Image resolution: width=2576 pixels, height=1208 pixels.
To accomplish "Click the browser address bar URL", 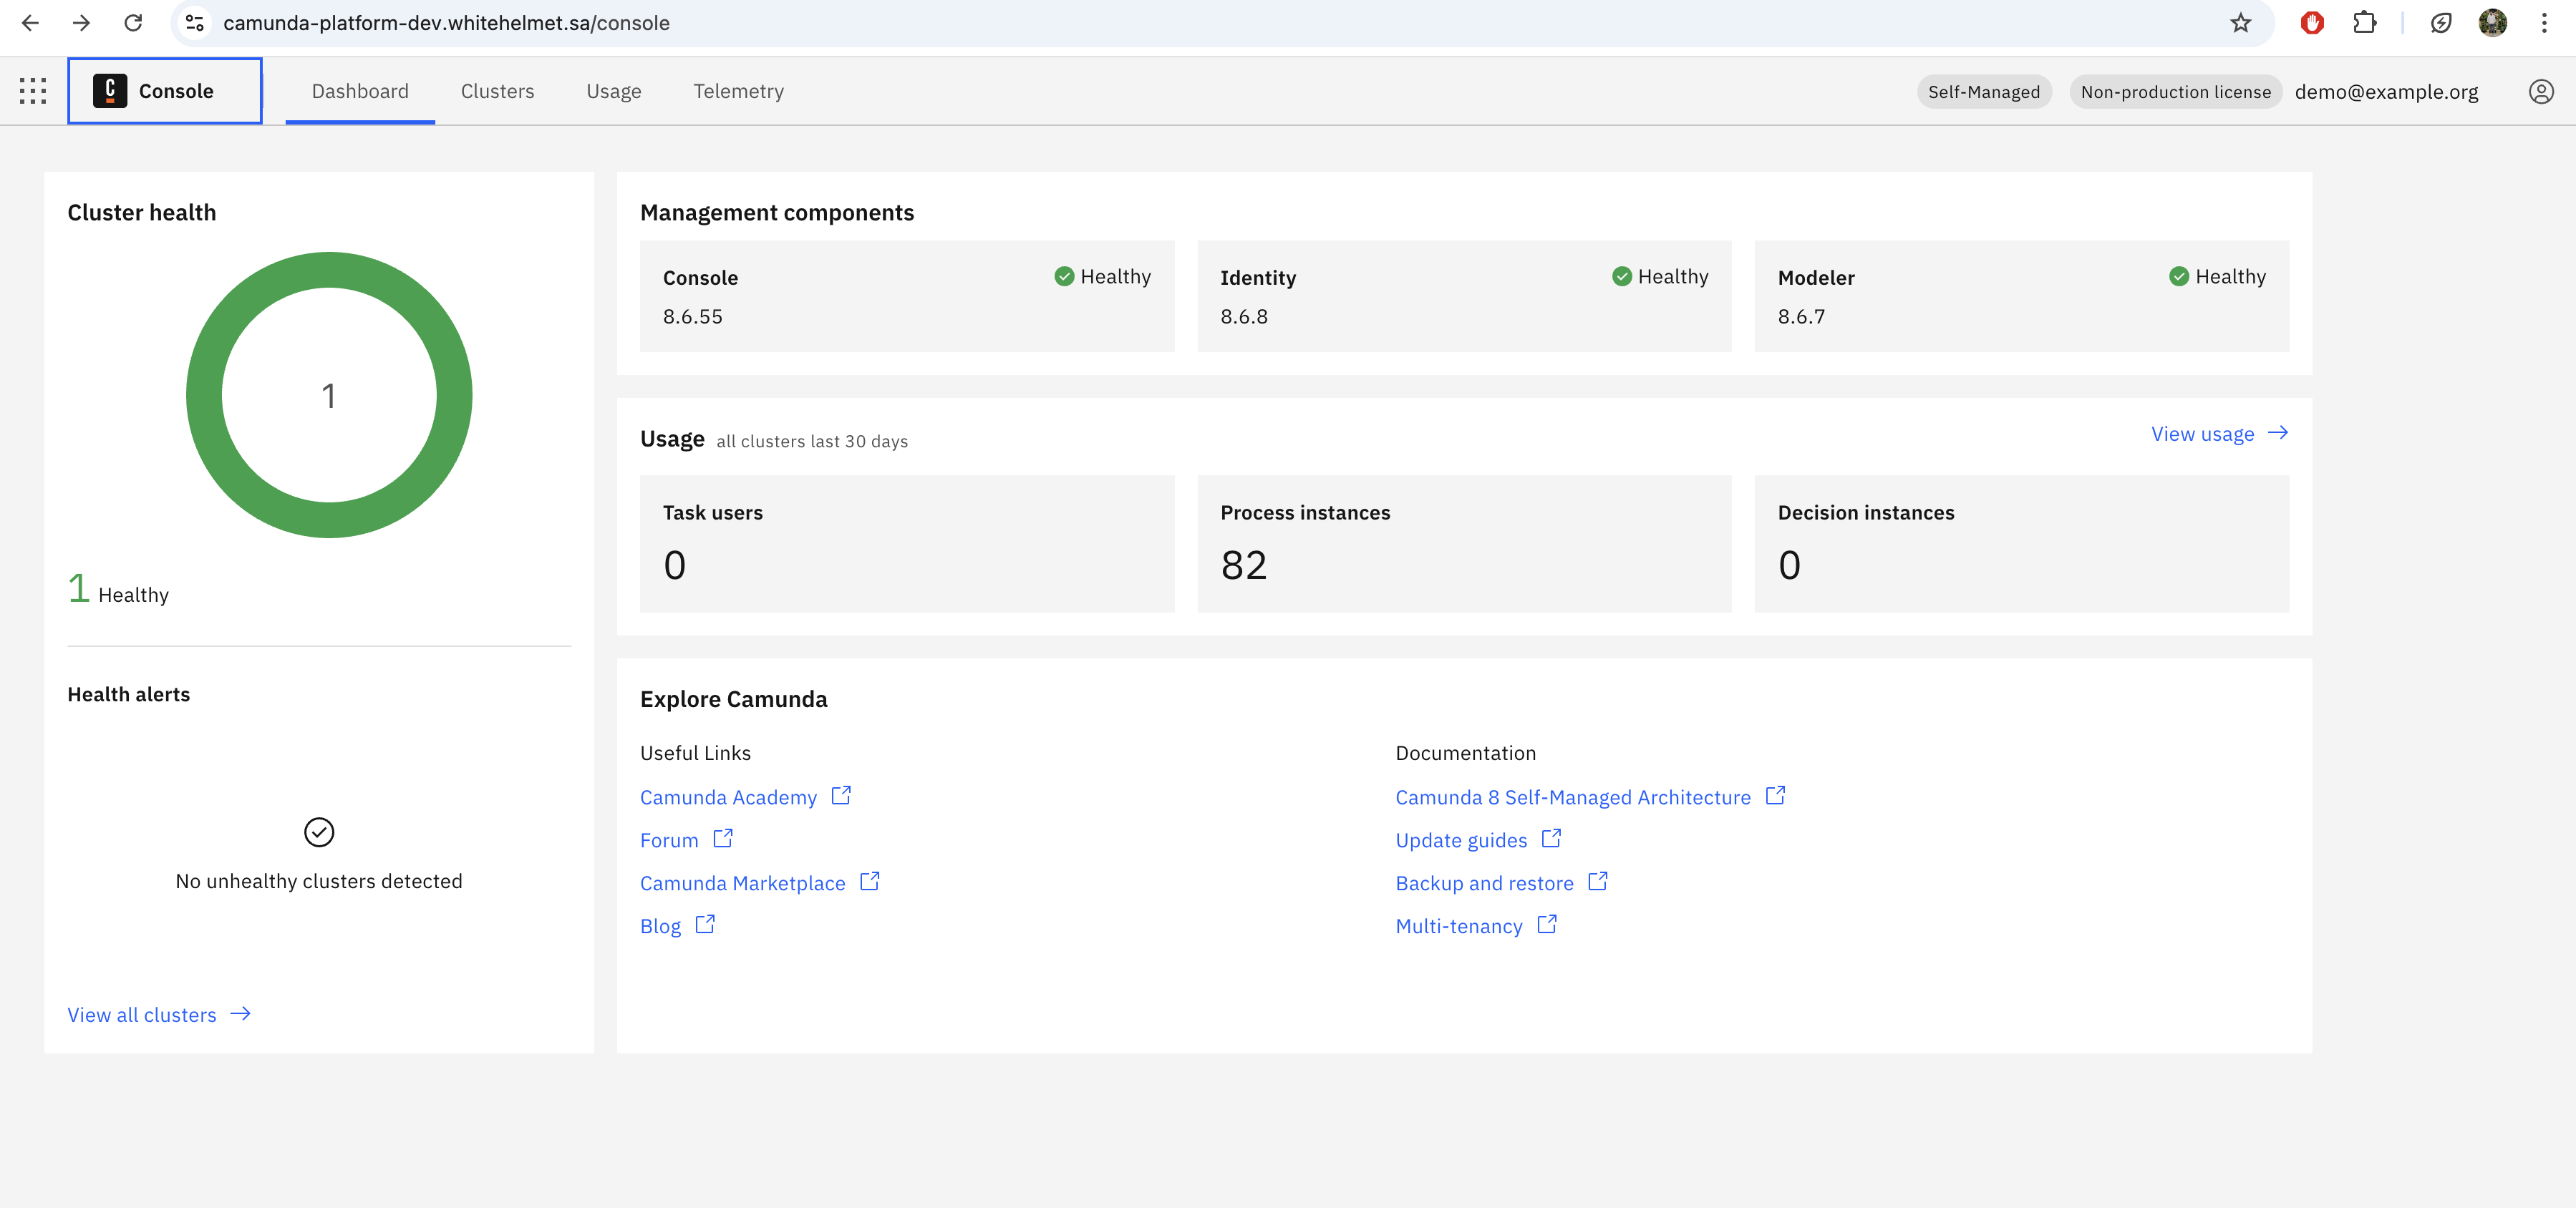I will point(446,23).
